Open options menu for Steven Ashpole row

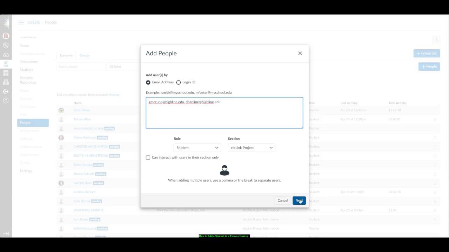pos(435,174)
